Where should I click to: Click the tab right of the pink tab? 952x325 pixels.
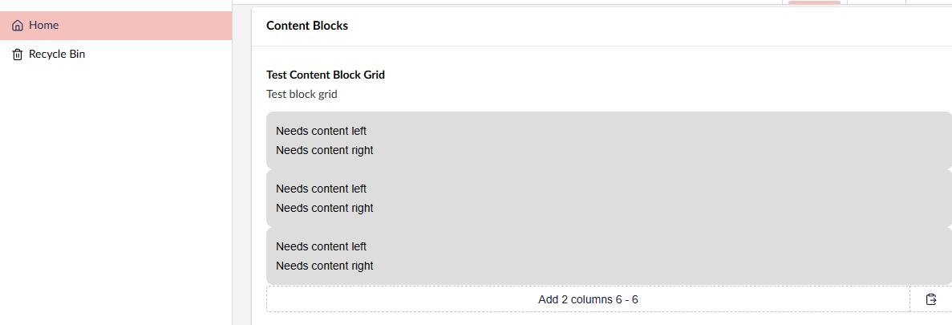(876, 2)
